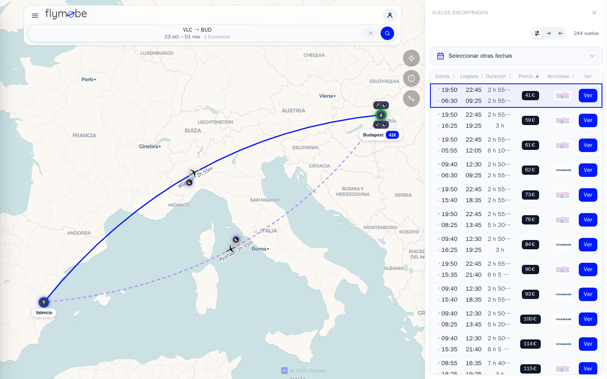Click Ver for the 62€ Ryanair flight
The width and height of the screenshot is (607, 379).
click(588, 170)
